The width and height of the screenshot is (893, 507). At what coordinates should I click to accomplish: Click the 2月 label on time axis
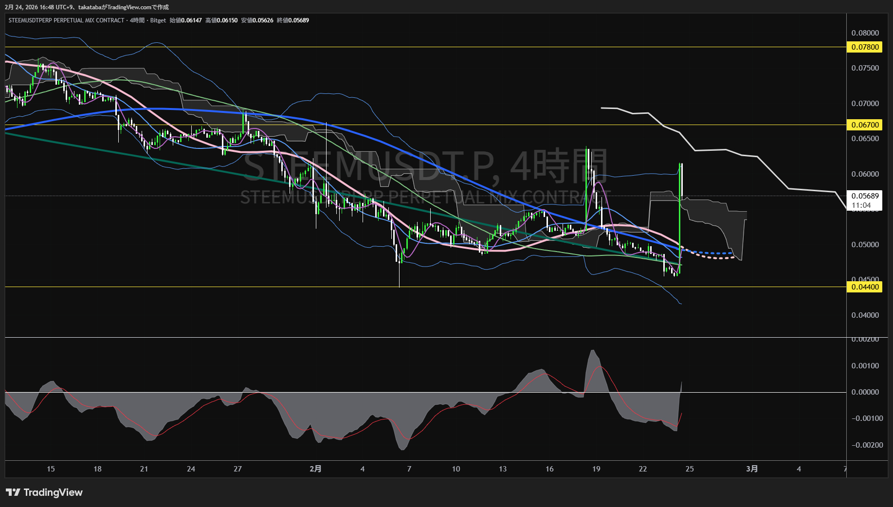(315, 469)
